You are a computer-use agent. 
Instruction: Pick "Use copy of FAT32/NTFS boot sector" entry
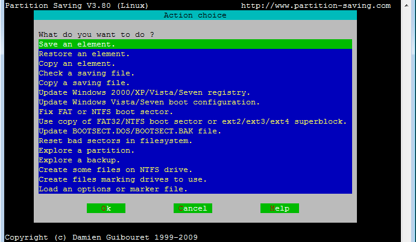pos(195,121)
